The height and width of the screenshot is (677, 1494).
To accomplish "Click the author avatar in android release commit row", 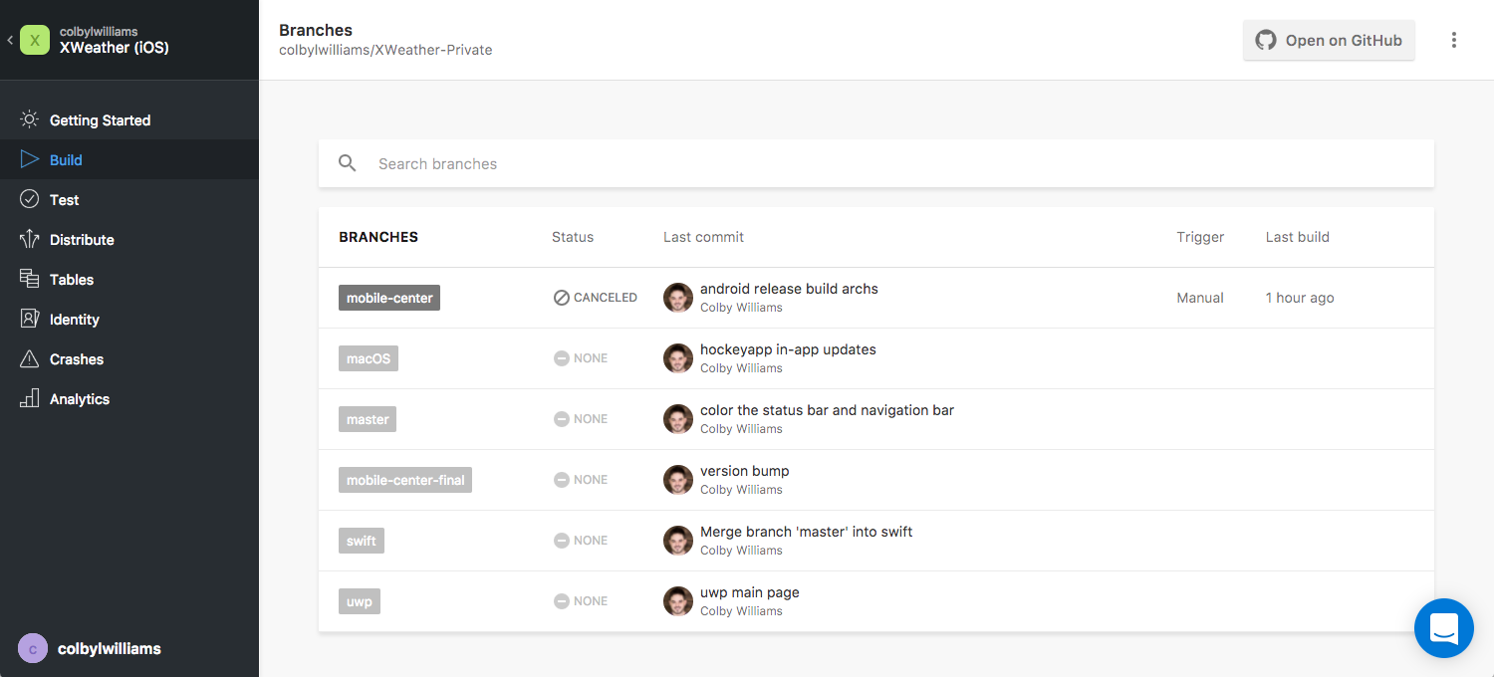I will pos(678,298).
